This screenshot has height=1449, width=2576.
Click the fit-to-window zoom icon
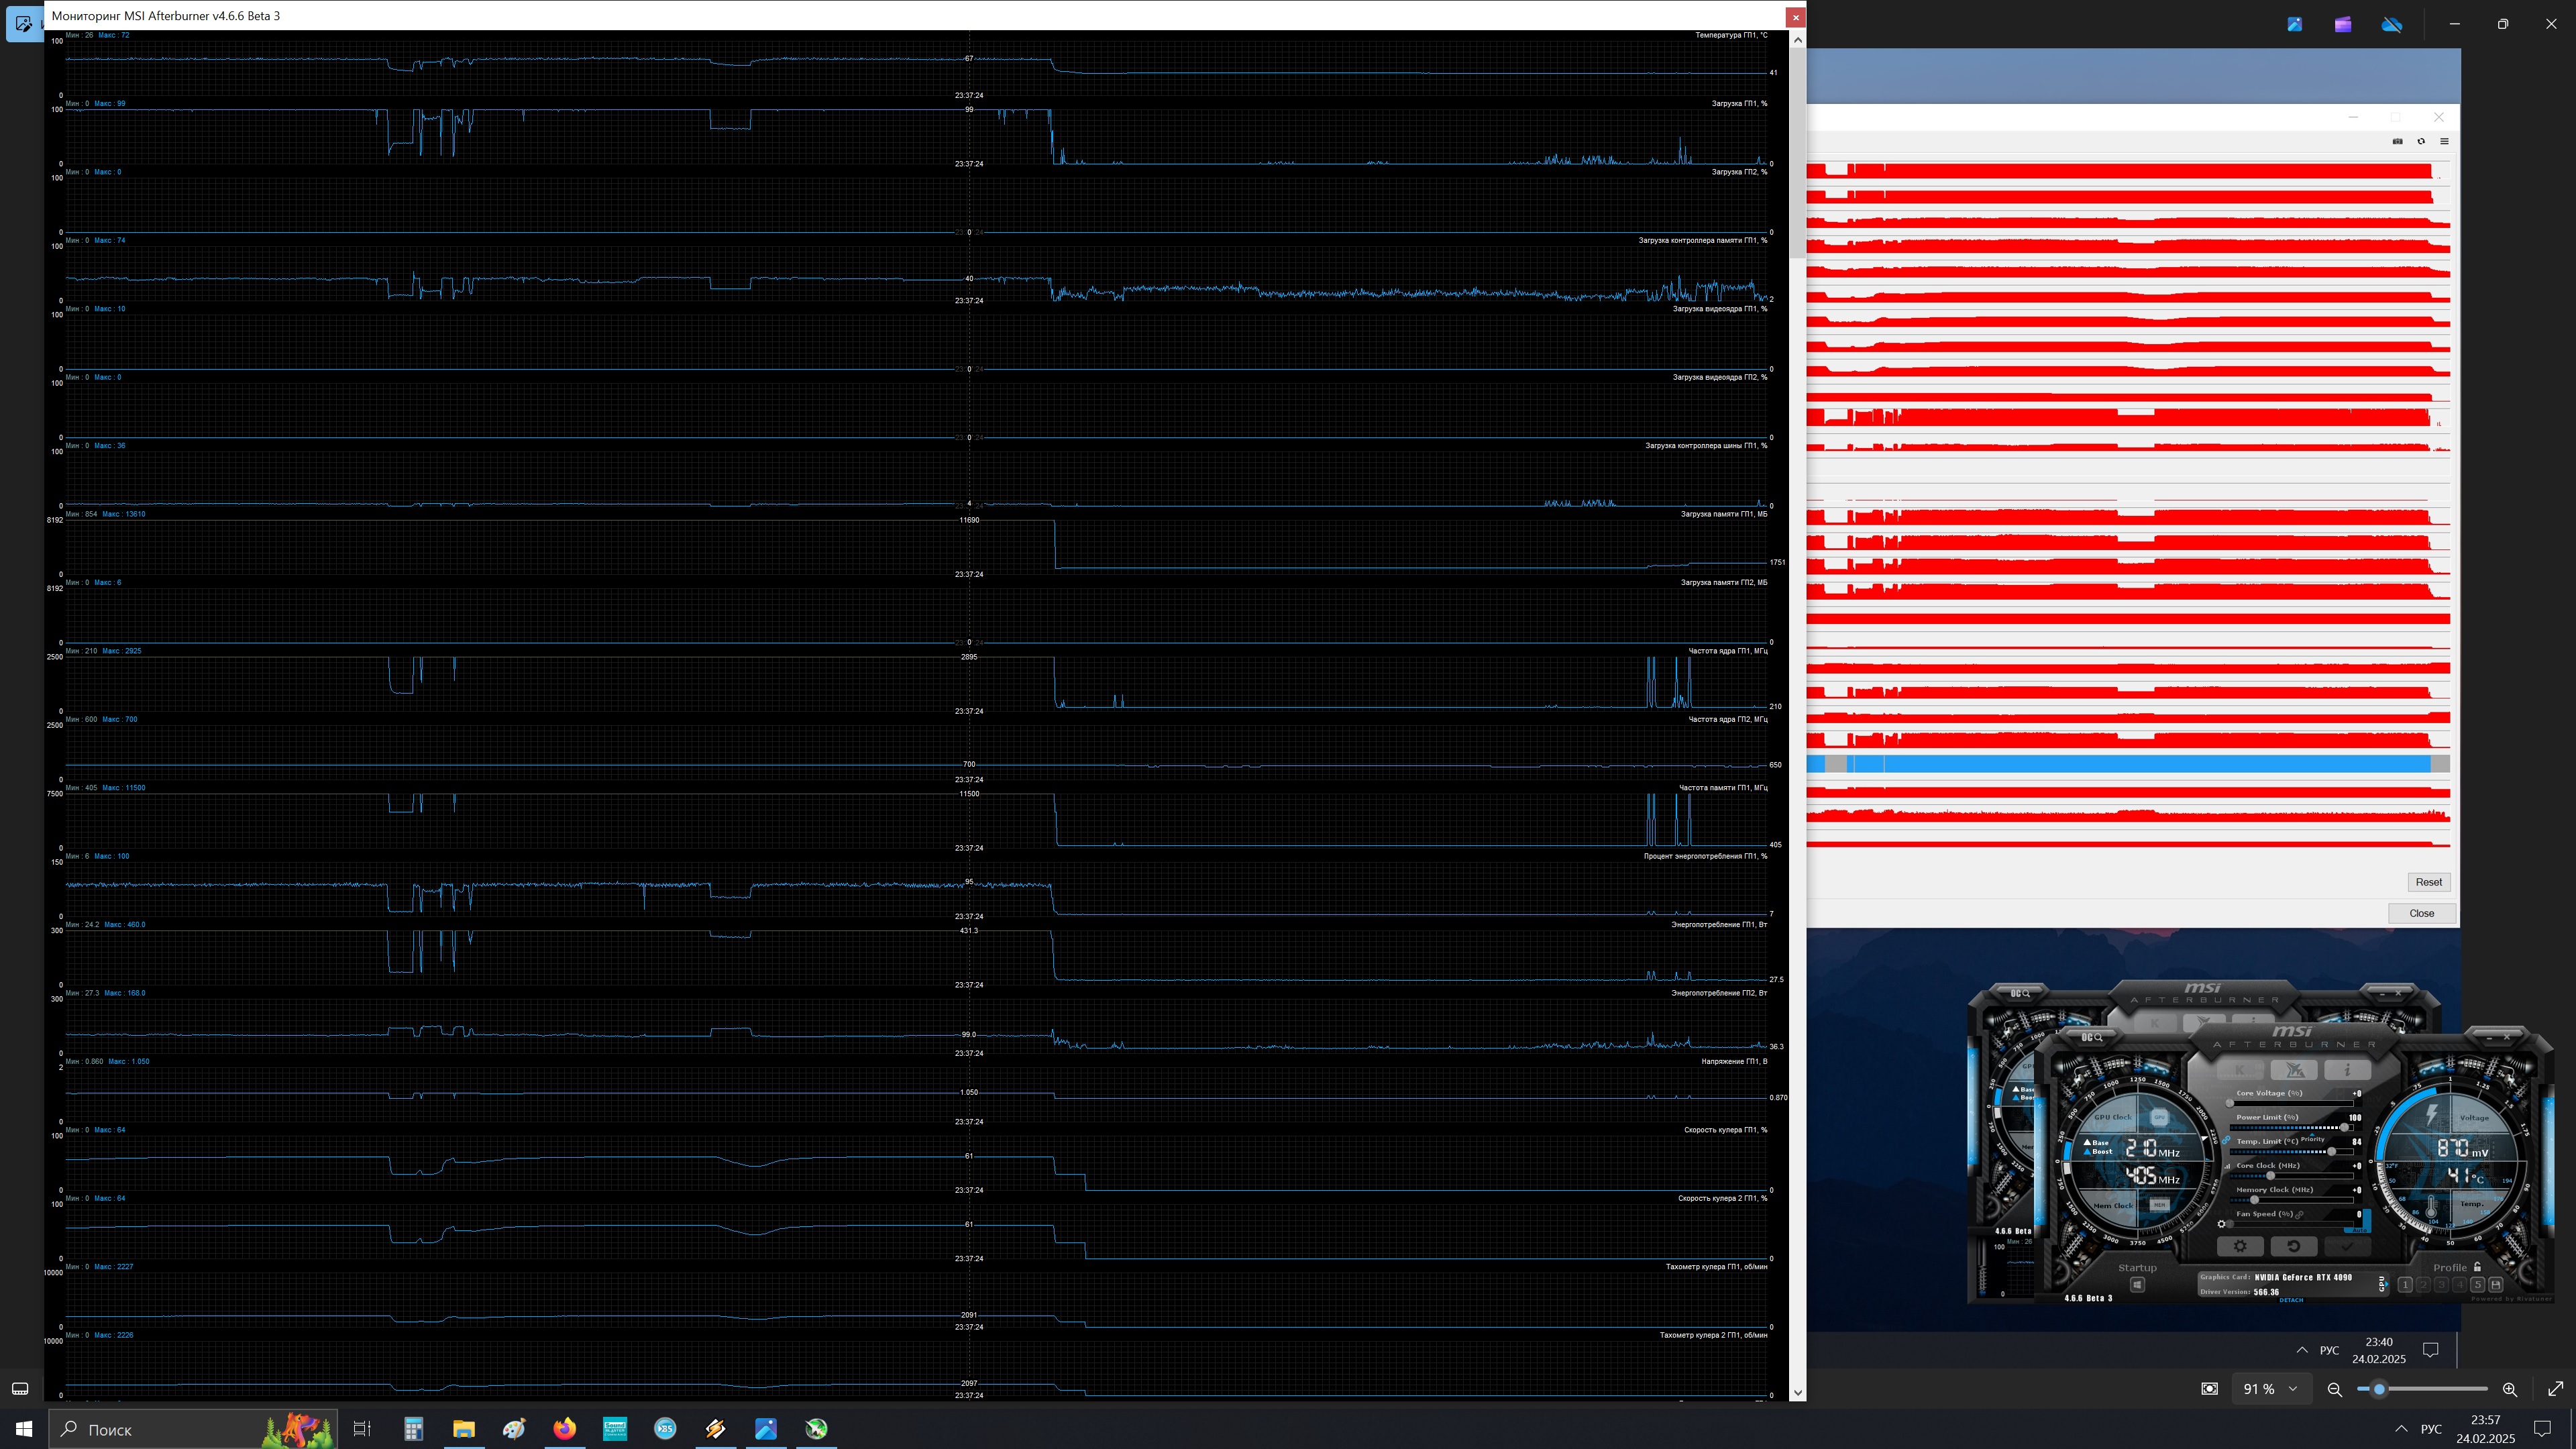point(2210,1389)
